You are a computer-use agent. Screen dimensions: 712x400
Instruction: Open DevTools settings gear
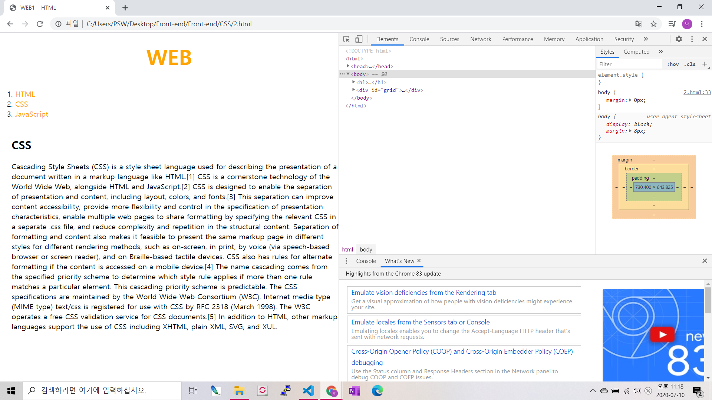click(x=679, y=39)
